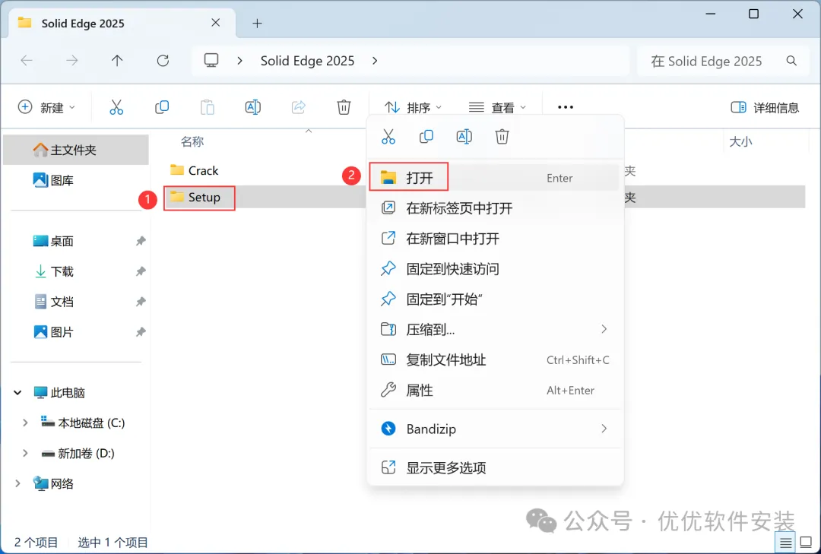Image resolution: width=821 pixels, height=554 pixels.
Task: Choose 复制文件地址
Action: [x=495, y=359]
